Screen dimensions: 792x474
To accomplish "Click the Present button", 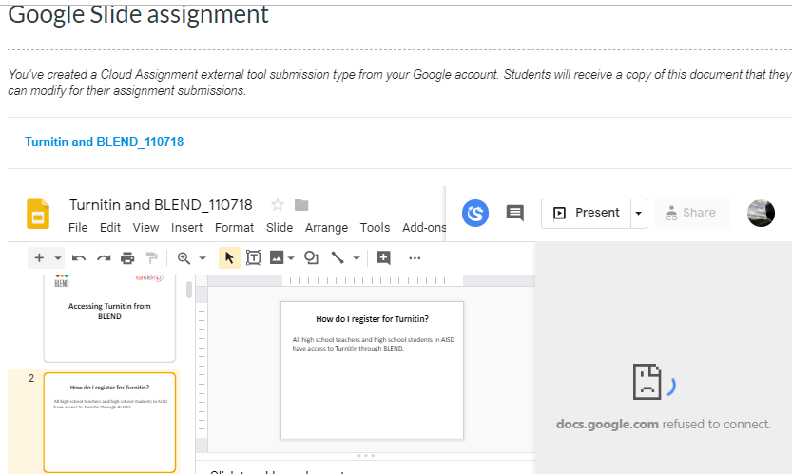I will pos(587,213).
